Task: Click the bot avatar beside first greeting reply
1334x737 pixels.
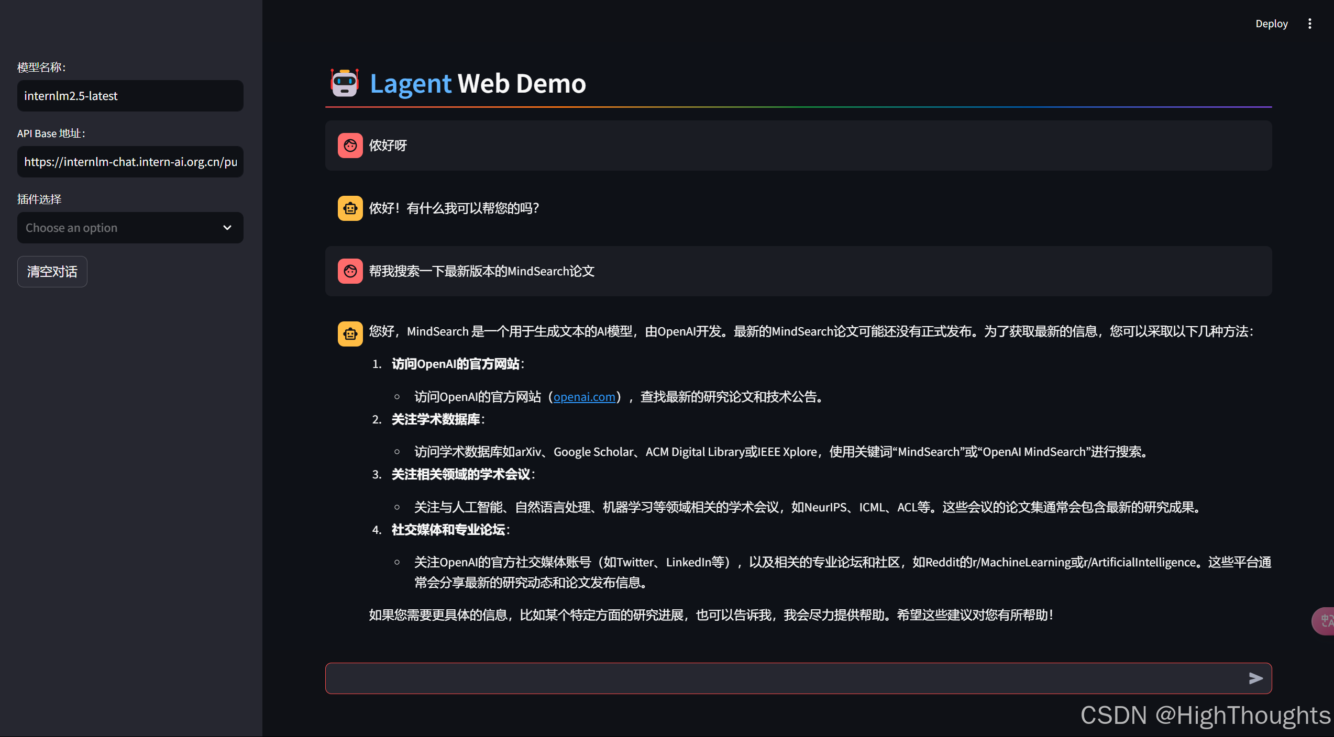Action: click(350, 208)
